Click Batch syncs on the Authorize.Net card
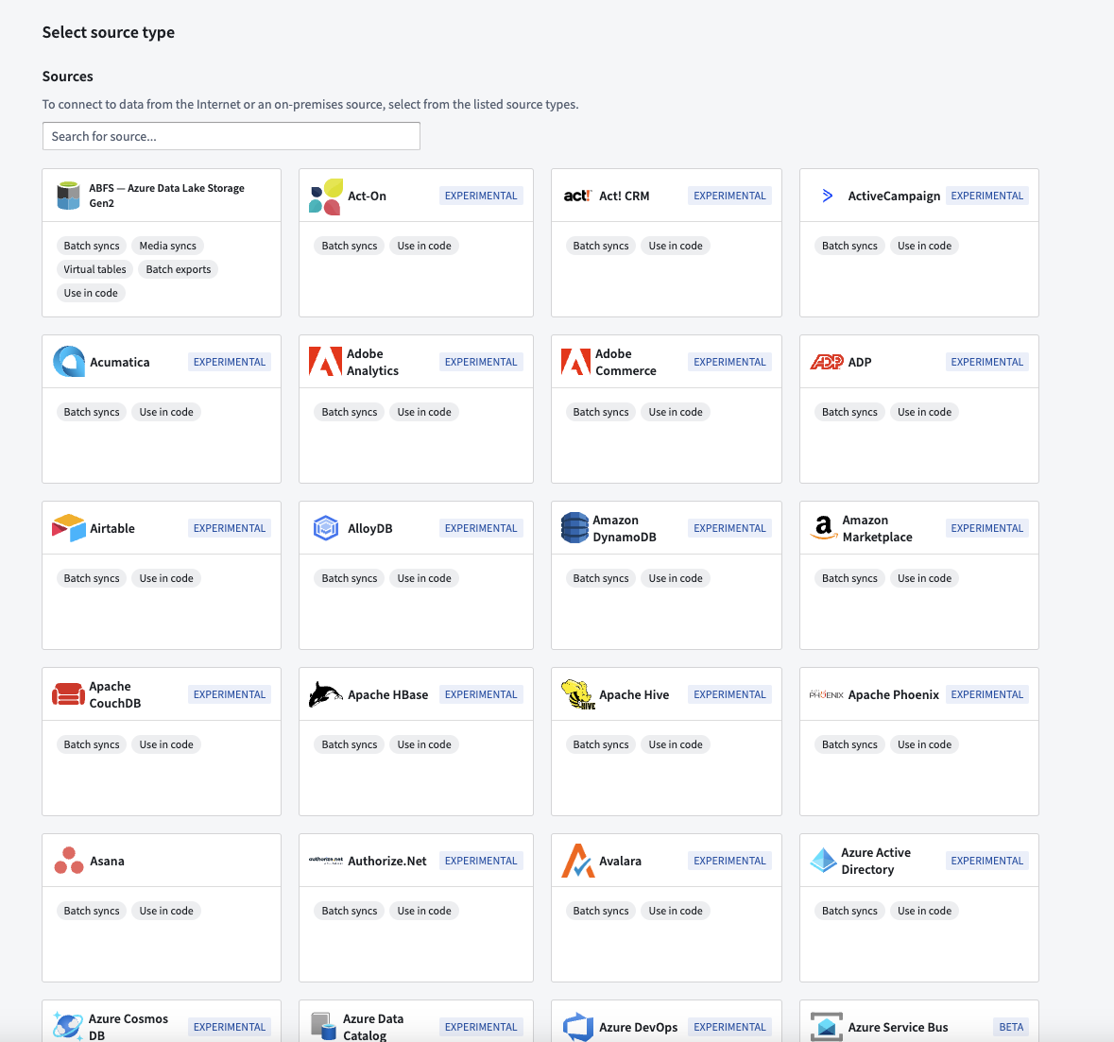Screen dimensions: 1114x1042 [349, 911]
